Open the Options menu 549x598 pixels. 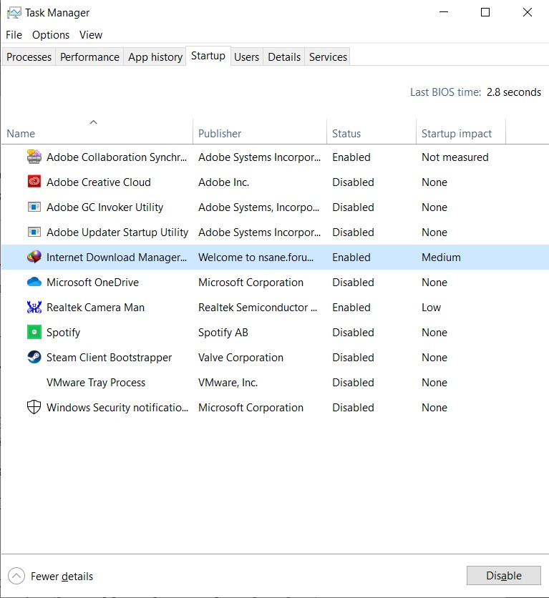click(x=51, y=35)
